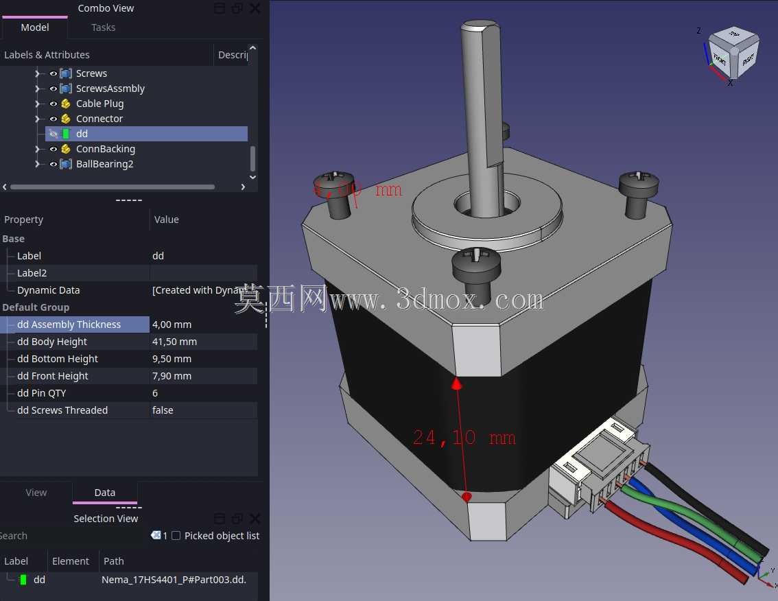
Task: Float the Combo View panel
Action: 237,8
